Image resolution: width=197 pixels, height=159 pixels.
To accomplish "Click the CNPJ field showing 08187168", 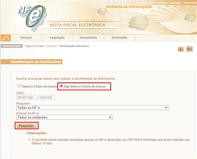I will [27, 98].
